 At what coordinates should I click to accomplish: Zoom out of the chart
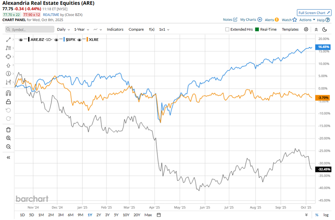pos(8,147)
